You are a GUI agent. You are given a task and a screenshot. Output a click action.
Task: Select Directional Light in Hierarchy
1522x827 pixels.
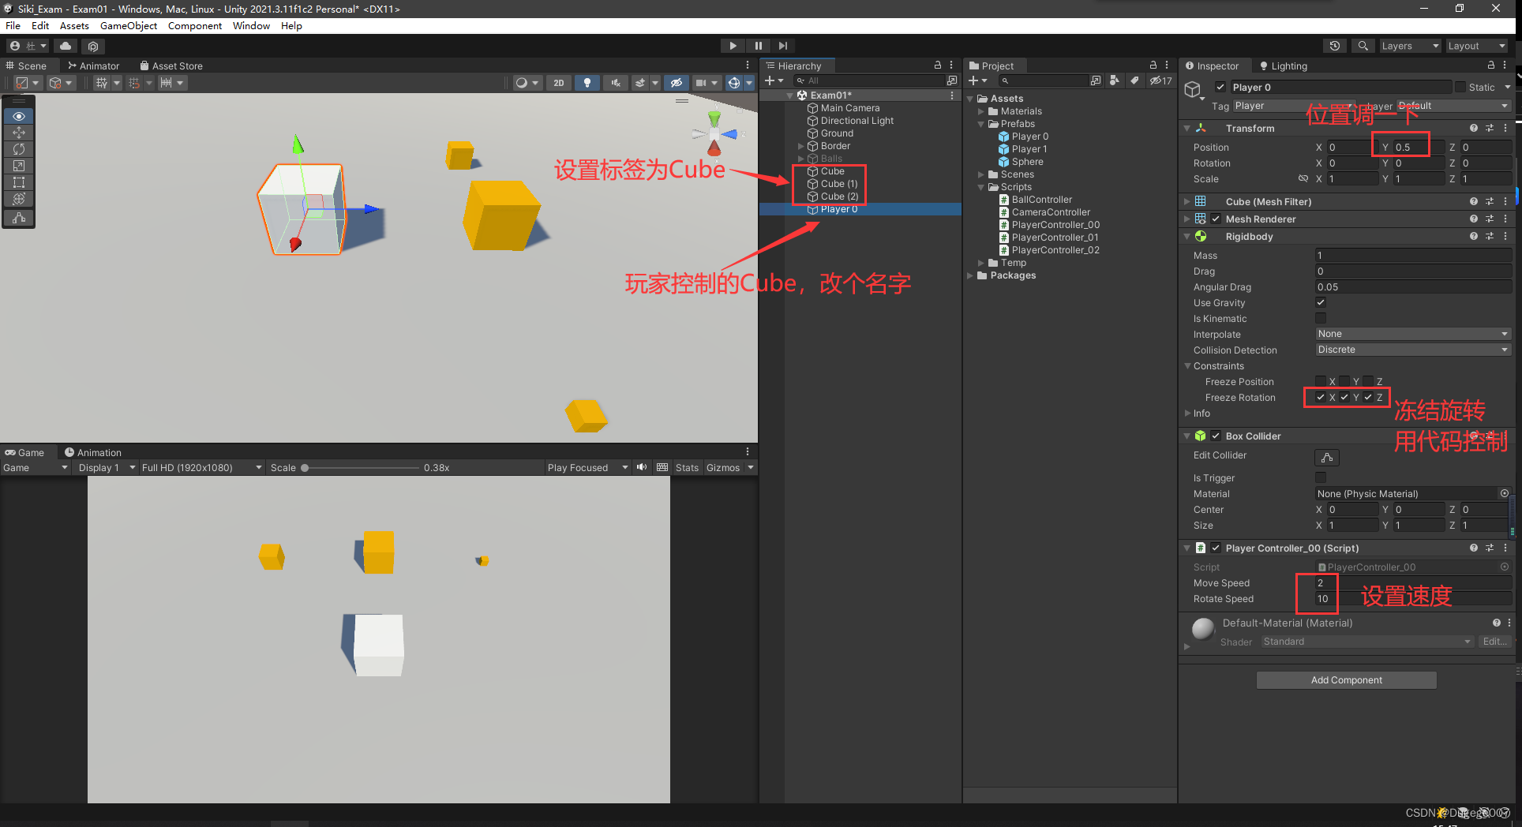857,121
